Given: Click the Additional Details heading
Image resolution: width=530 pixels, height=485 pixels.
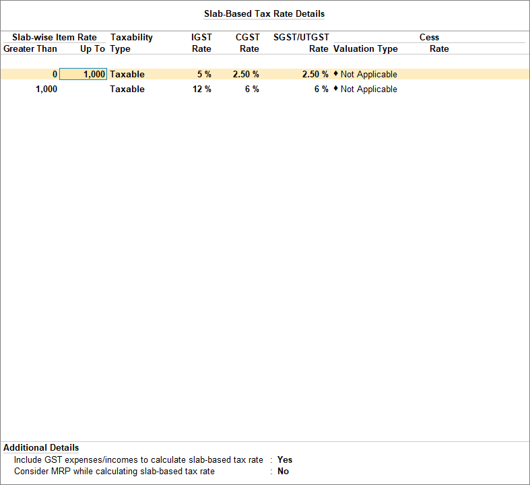Looking at the screenshot, I should (41, 447).
